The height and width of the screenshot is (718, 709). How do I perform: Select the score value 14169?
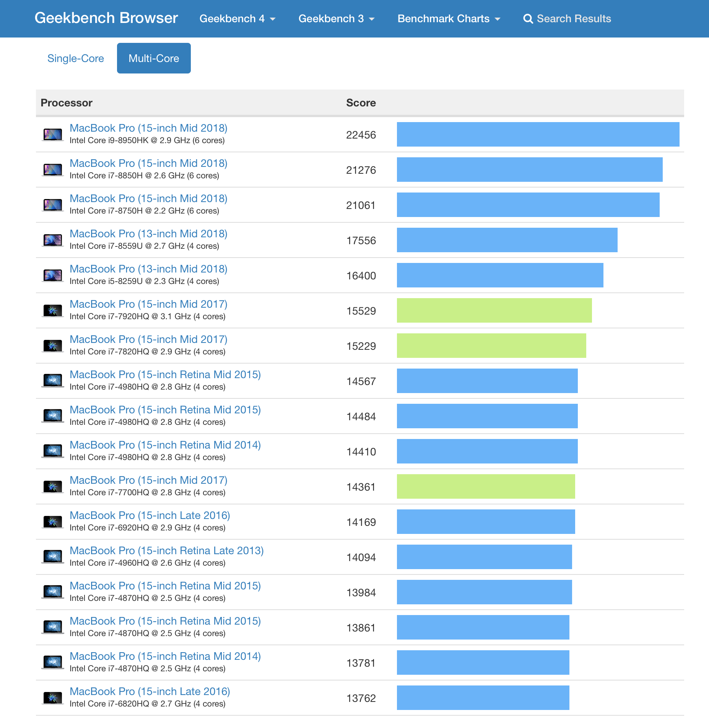click(x=361, y=522)
